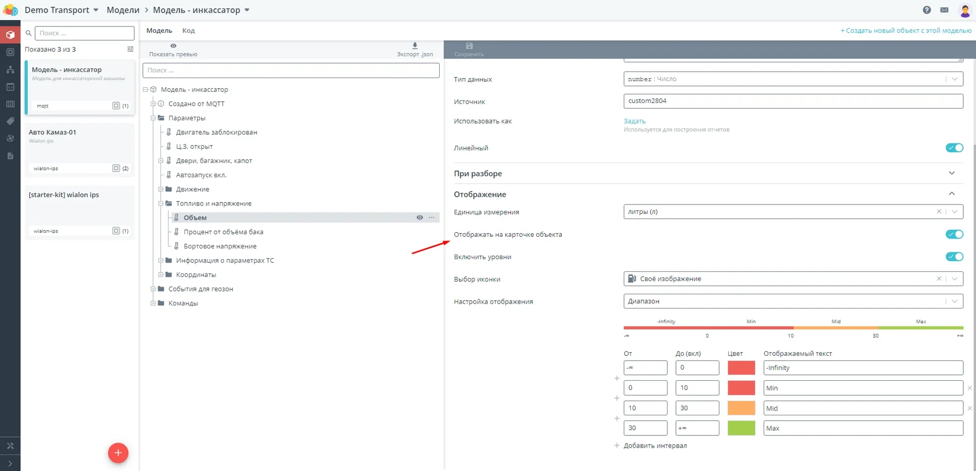Open filter settings icon in object list
Viewport: 976px width, 471px height.
tap(130, 49)
